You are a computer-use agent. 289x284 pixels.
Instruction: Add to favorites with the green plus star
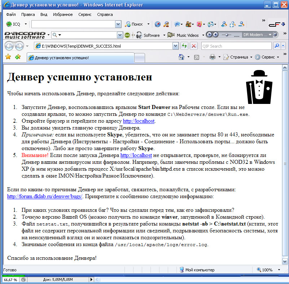[x=18, y=57]
